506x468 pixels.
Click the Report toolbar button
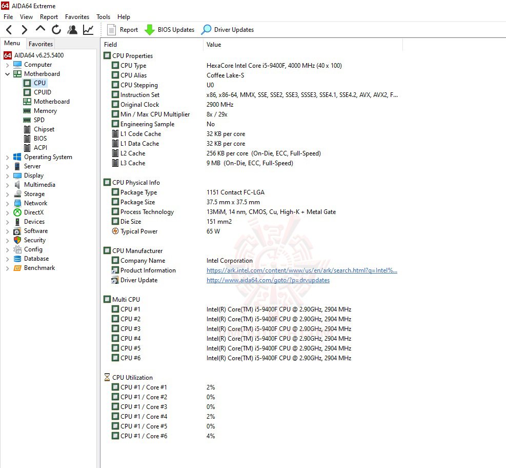click(123, 30)
